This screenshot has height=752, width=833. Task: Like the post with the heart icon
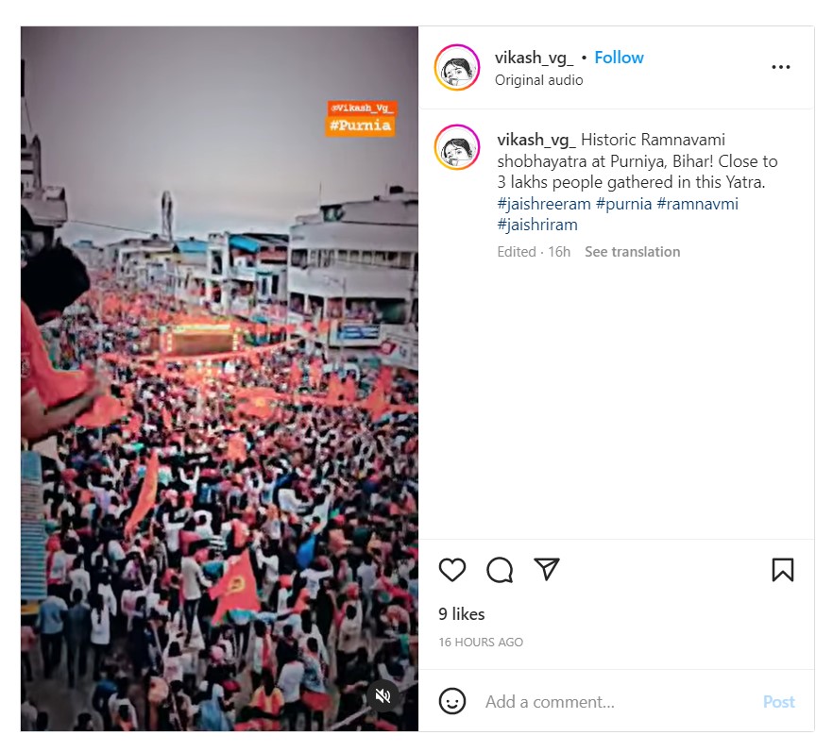[x=452, y=570]
